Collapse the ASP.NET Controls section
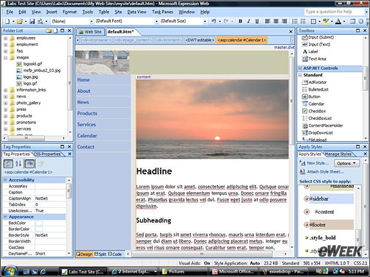Screen dimensions: 370x277 click(301, 68)
